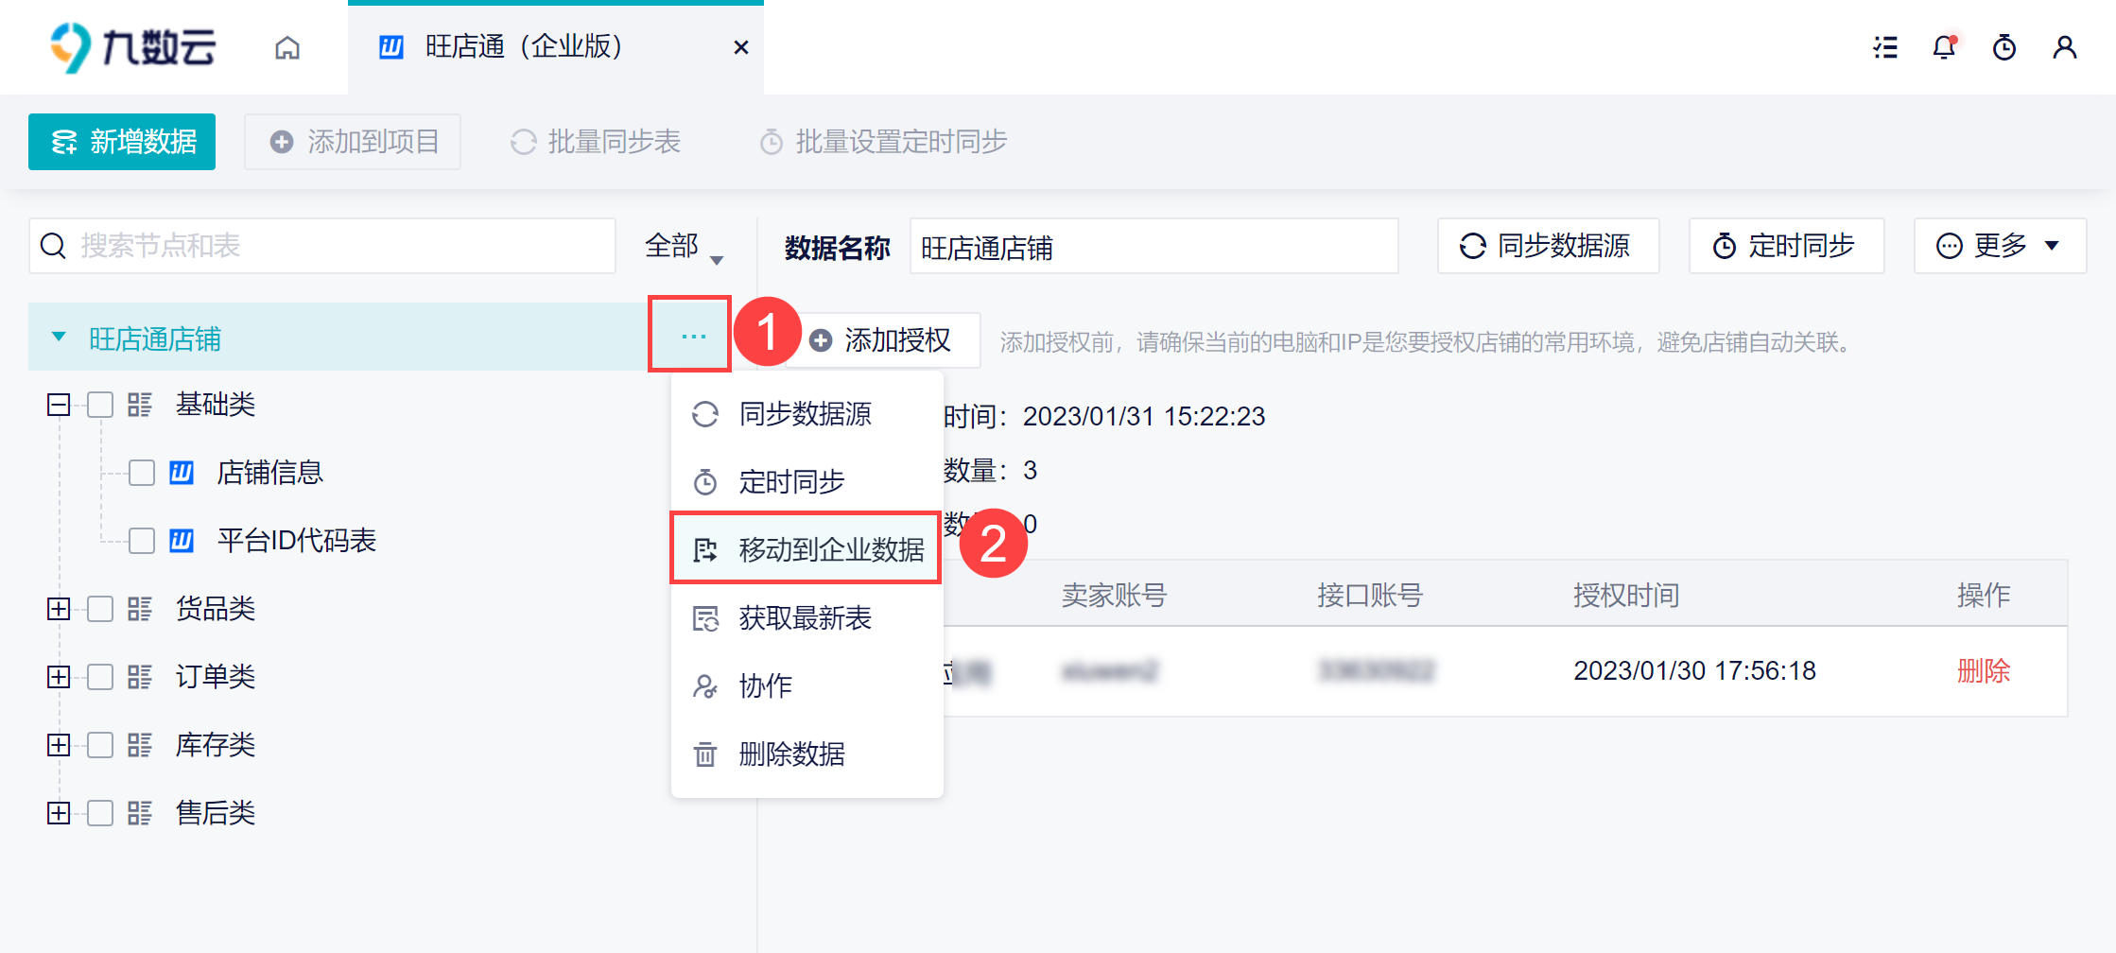Expand the 订单类 folder
The width and height of the screenshot is (2116, 953).
point(59,677)
